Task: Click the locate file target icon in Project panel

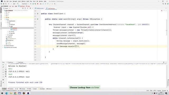Action: pos(23,8)
